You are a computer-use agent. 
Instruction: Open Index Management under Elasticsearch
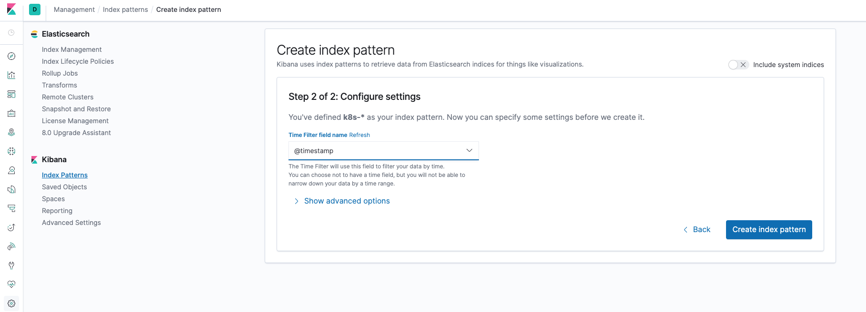[71, 49]
